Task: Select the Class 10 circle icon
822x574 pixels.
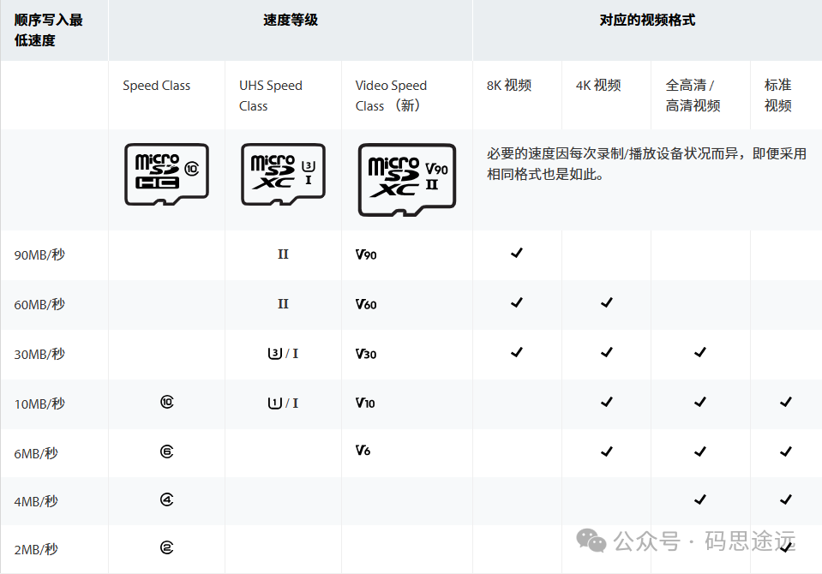Action: click(x=167, y=402)
